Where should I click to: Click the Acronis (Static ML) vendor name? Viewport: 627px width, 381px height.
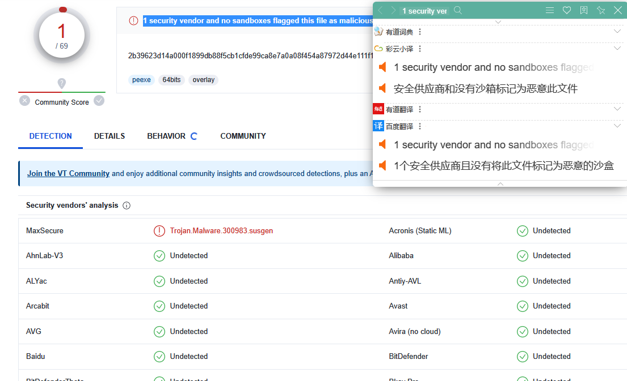420,230
